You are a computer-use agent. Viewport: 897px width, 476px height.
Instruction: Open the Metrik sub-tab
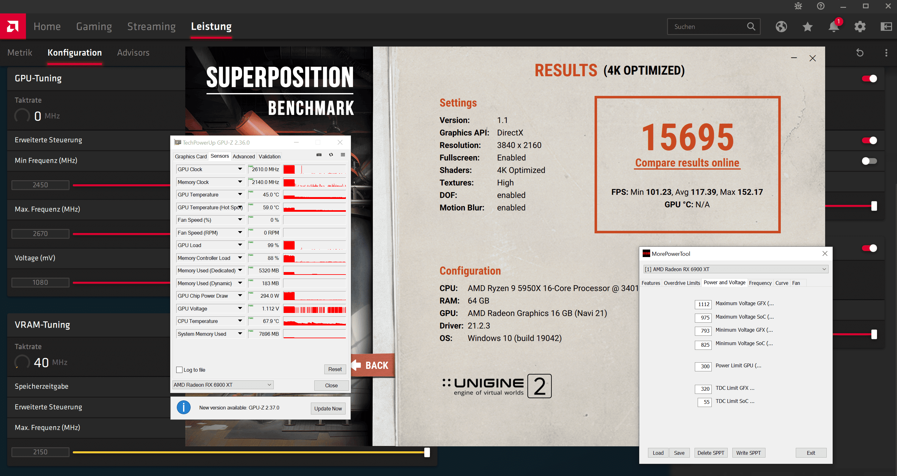point(20,52)
